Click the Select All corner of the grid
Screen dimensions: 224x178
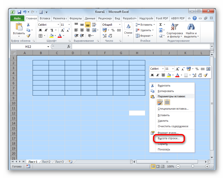click(14, 53)
